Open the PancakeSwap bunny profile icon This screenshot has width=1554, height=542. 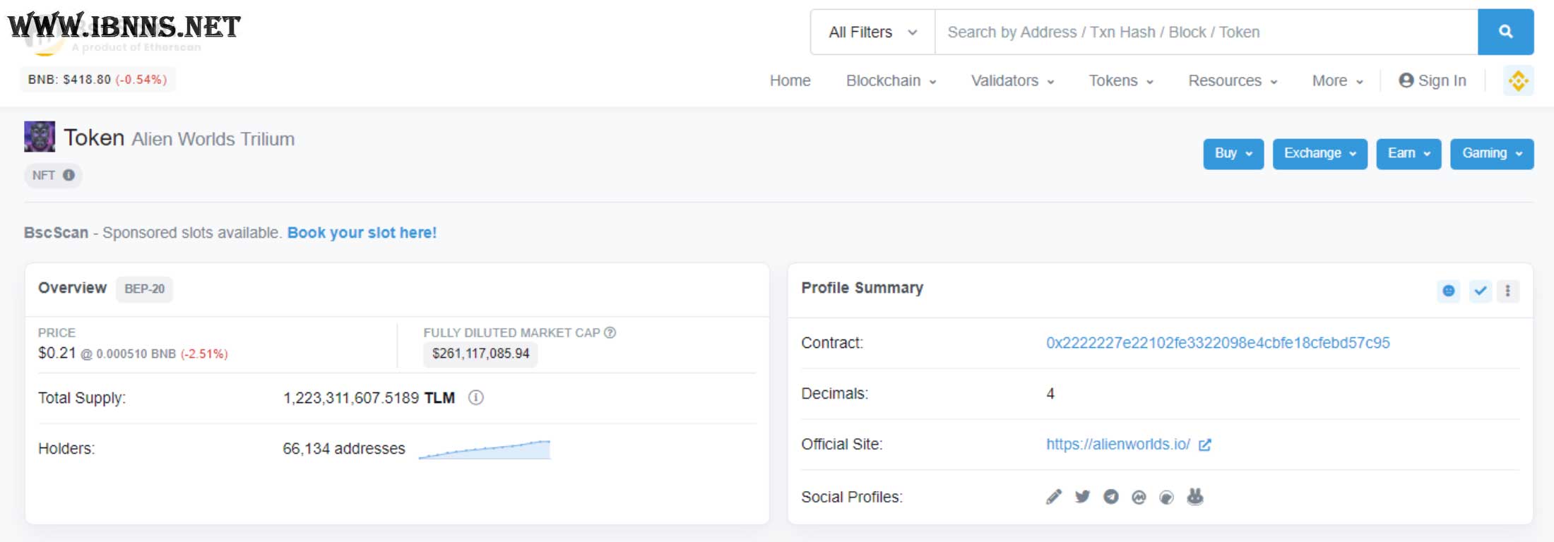tap(1195, 497)
